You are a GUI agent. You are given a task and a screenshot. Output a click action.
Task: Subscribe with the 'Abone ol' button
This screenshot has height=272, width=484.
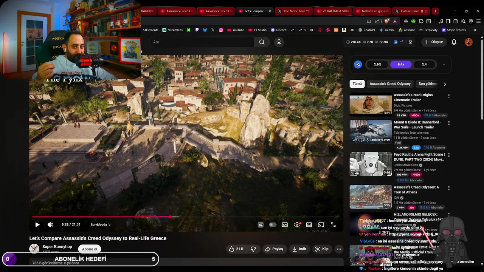[90, 249]
